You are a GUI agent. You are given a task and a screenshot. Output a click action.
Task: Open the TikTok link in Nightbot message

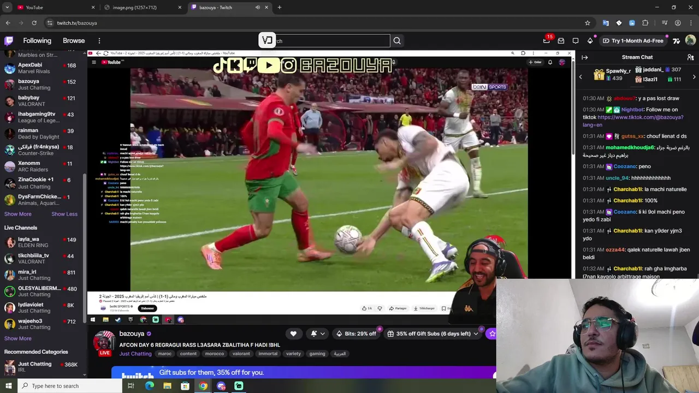[x=633, y=121]
